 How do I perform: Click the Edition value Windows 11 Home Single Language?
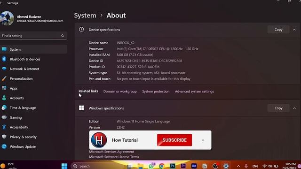coord(143,122)
